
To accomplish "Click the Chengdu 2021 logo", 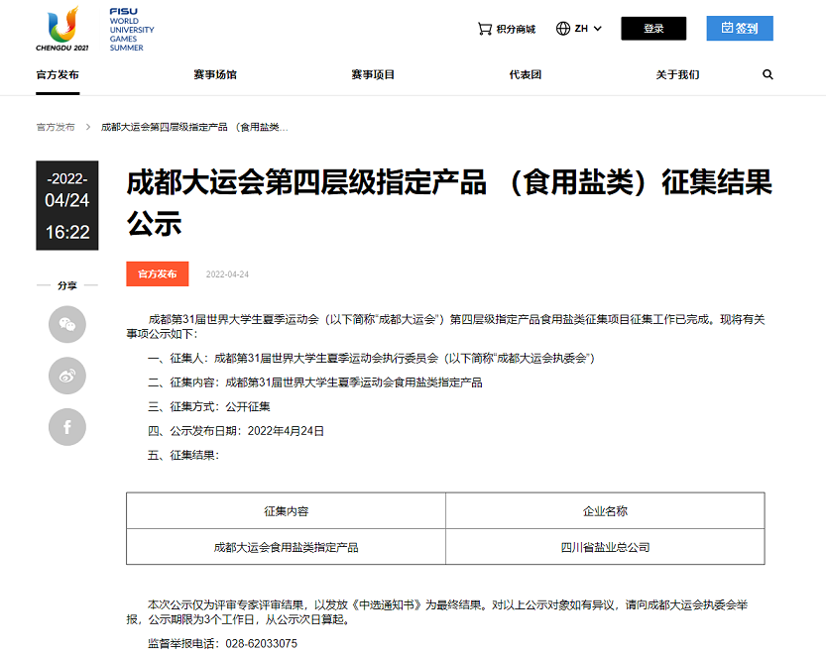I will click(61, 29).
